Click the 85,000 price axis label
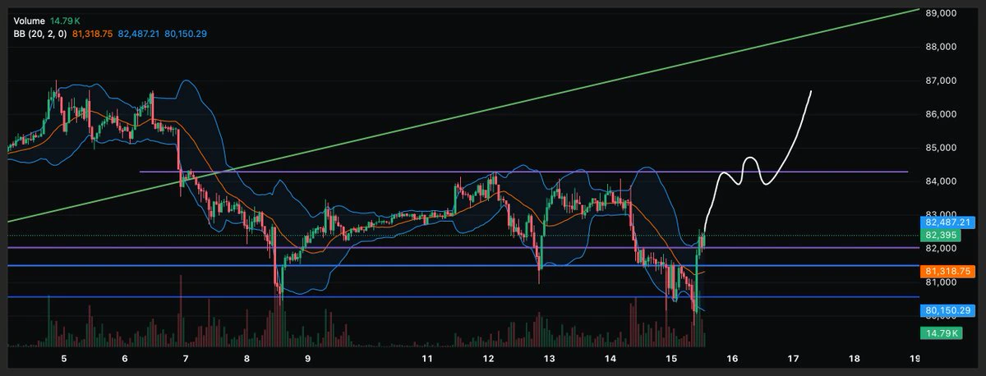Viewport: 986px width, 376px height. pyautogui.click(x=941, y=148)
